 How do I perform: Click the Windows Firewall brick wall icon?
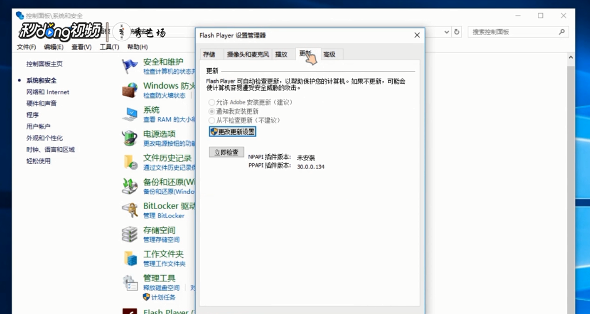(x=130, y=90)
